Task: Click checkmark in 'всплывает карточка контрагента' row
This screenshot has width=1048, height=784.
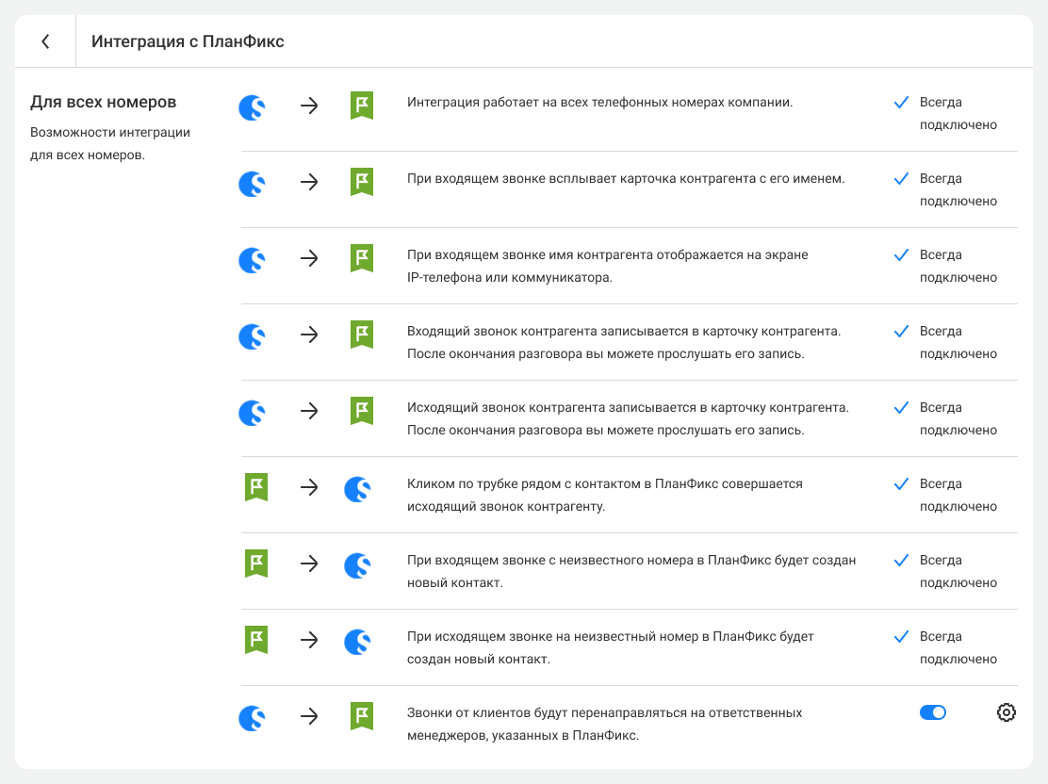Action: pyautogui.click(x=901, y=178)
